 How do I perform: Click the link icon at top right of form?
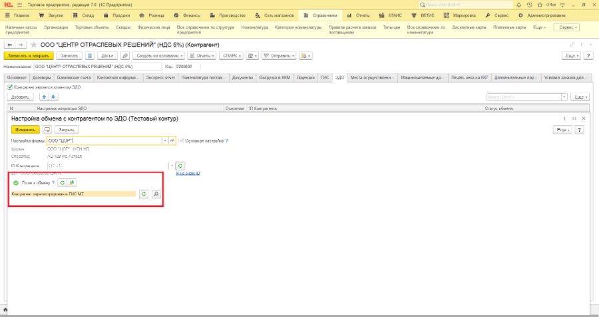(x=572, y=45)
